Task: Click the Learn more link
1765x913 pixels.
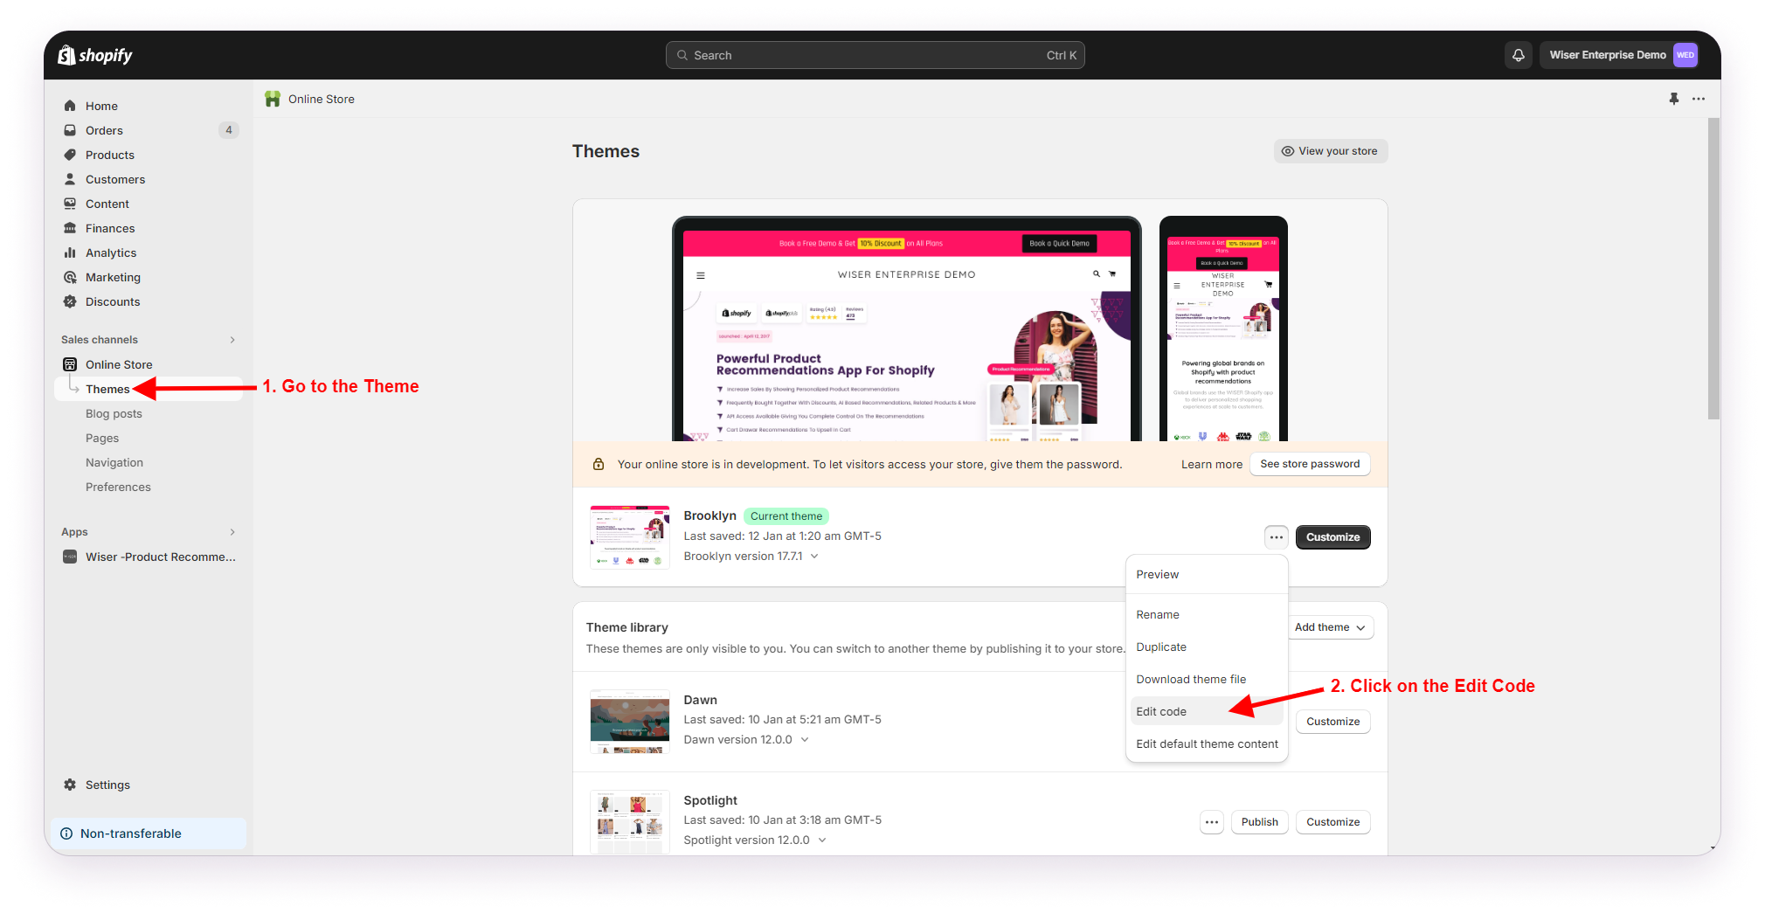Action: pos(1211,465)
